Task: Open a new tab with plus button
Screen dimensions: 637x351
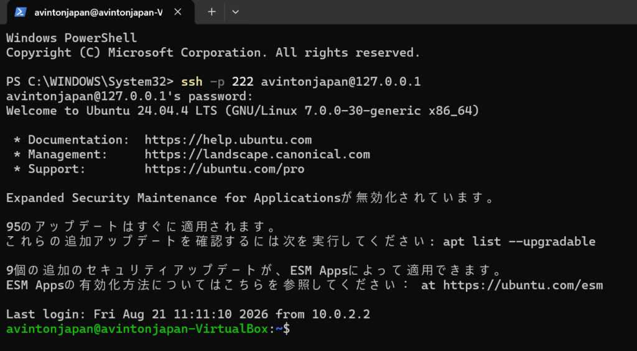Action: [x=212, y=12]
